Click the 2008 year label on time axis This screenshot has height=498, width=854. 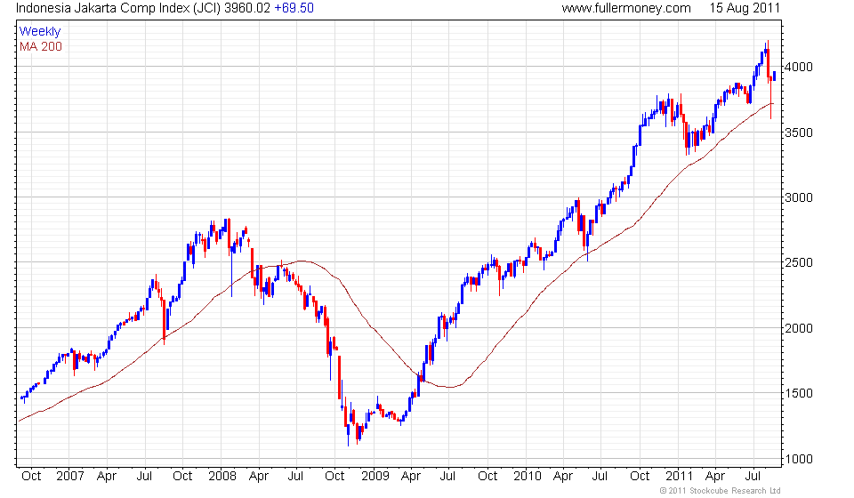(222, 477)
